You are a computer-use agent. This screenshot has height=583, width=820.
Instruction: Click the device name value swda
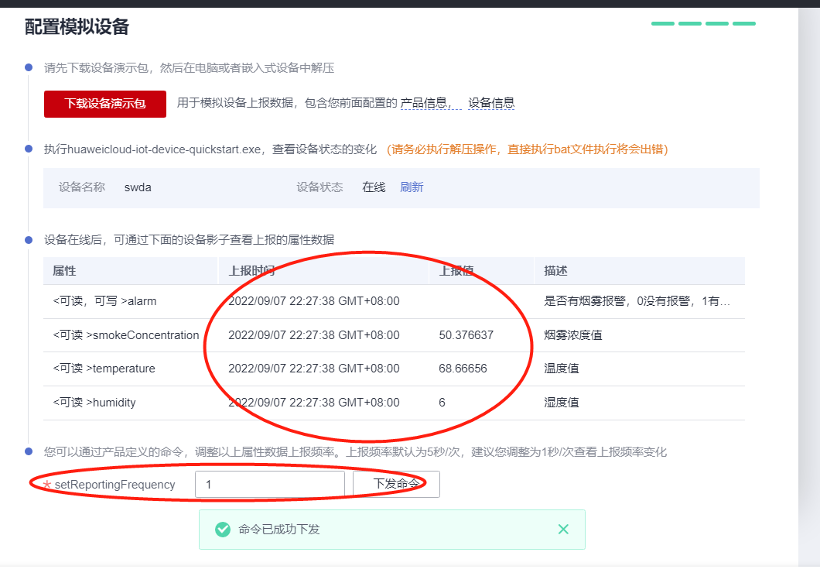point(138,187)
